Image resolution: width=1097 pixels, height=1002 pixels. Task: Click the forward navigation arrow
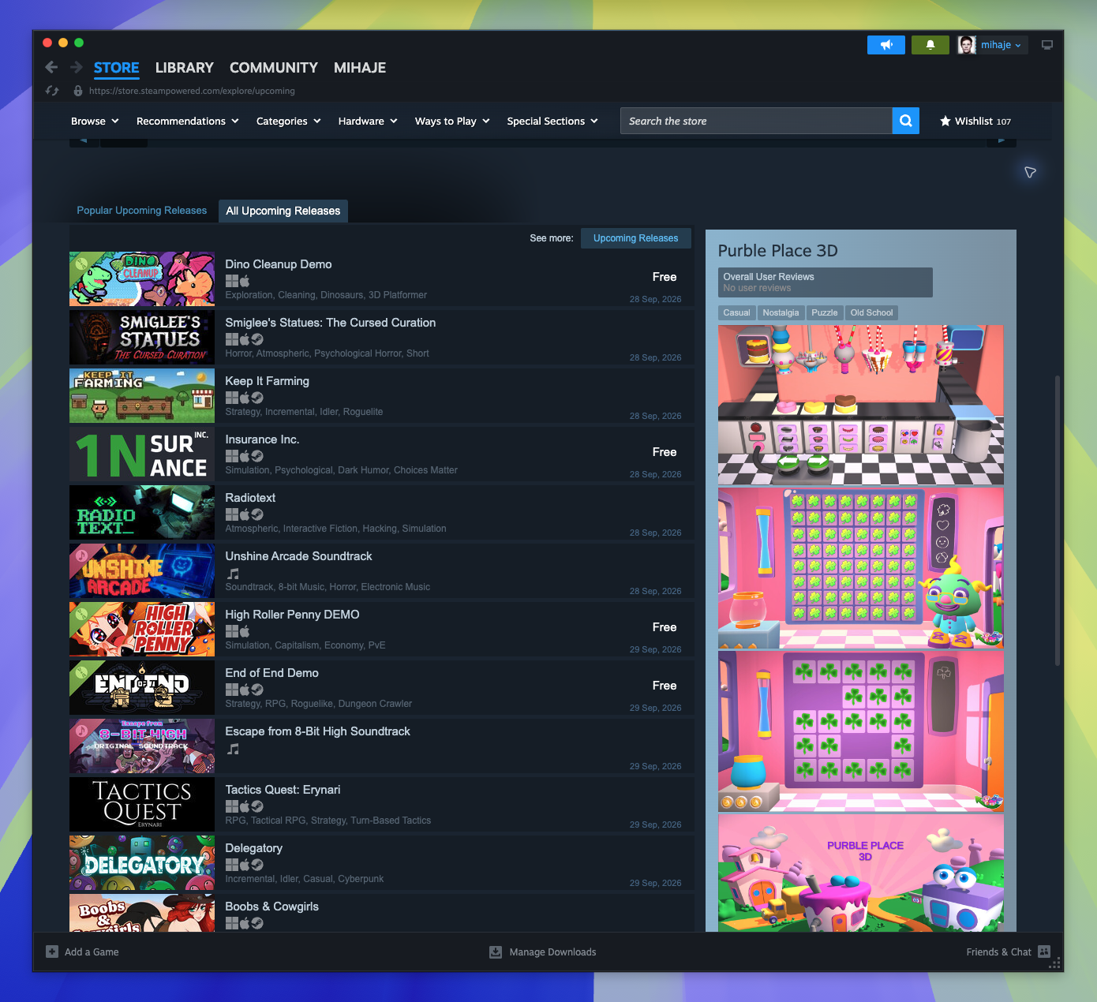click(77, 67)
